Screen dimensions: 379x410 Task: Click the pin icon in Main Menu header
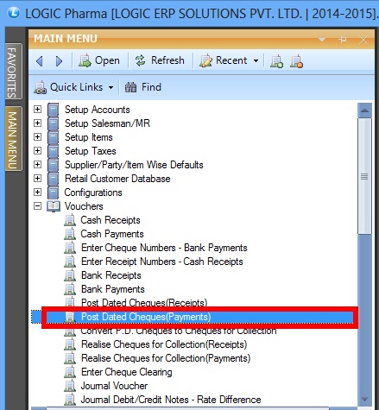click(343, 39)
